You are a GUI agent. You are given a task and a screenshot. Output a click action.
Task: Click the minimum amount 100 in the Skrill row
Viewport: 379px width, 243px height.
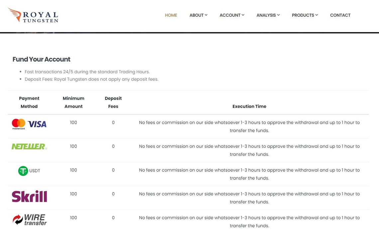(x=73, y=194)
